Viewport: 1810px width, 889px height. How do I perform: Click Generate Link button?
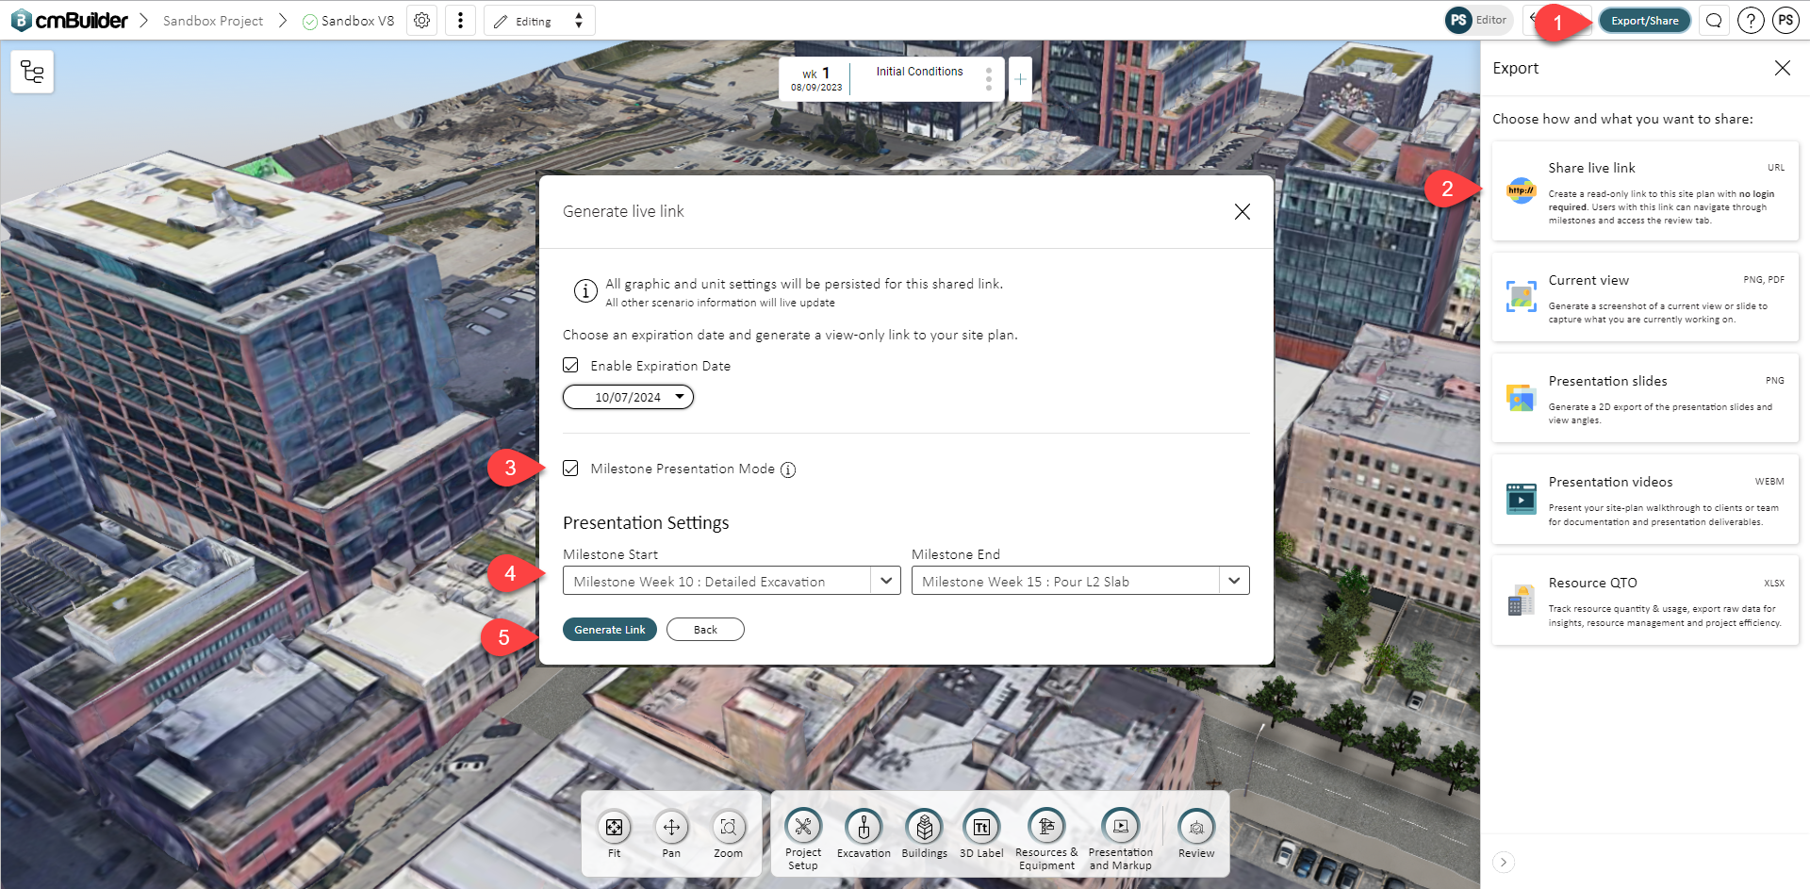coord(610,630)
